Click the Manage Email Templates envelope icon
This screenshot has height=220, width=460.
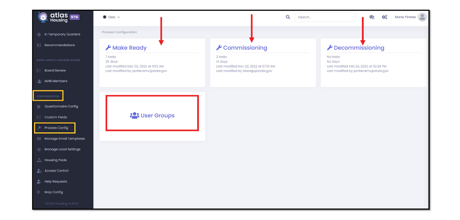pyautogui.click(x=39, y=139)
